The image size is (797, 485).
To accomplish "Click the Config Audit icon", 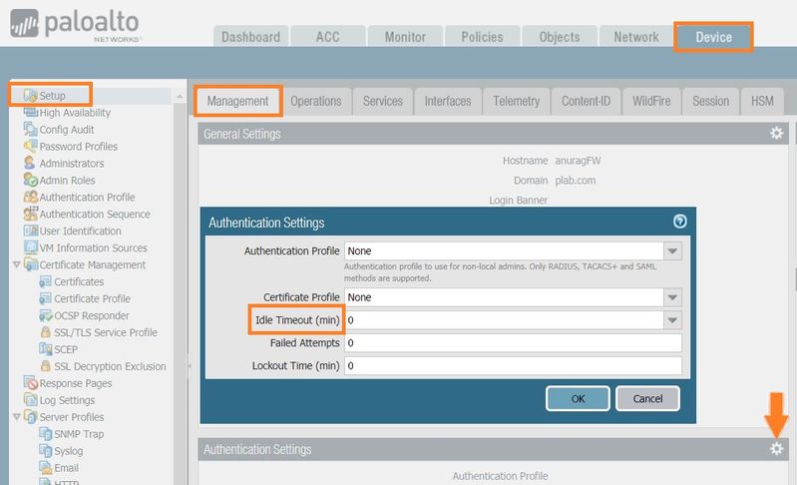I will point(31,129).
